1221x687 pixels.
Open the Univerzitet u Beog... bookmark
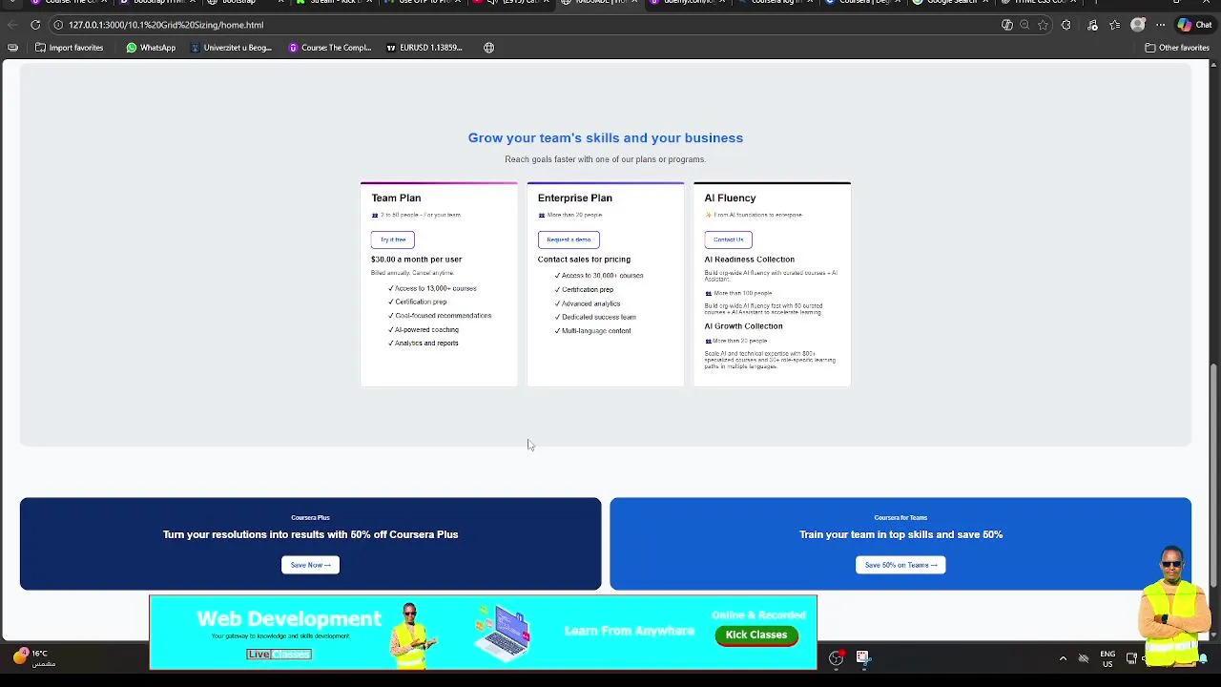230,48
